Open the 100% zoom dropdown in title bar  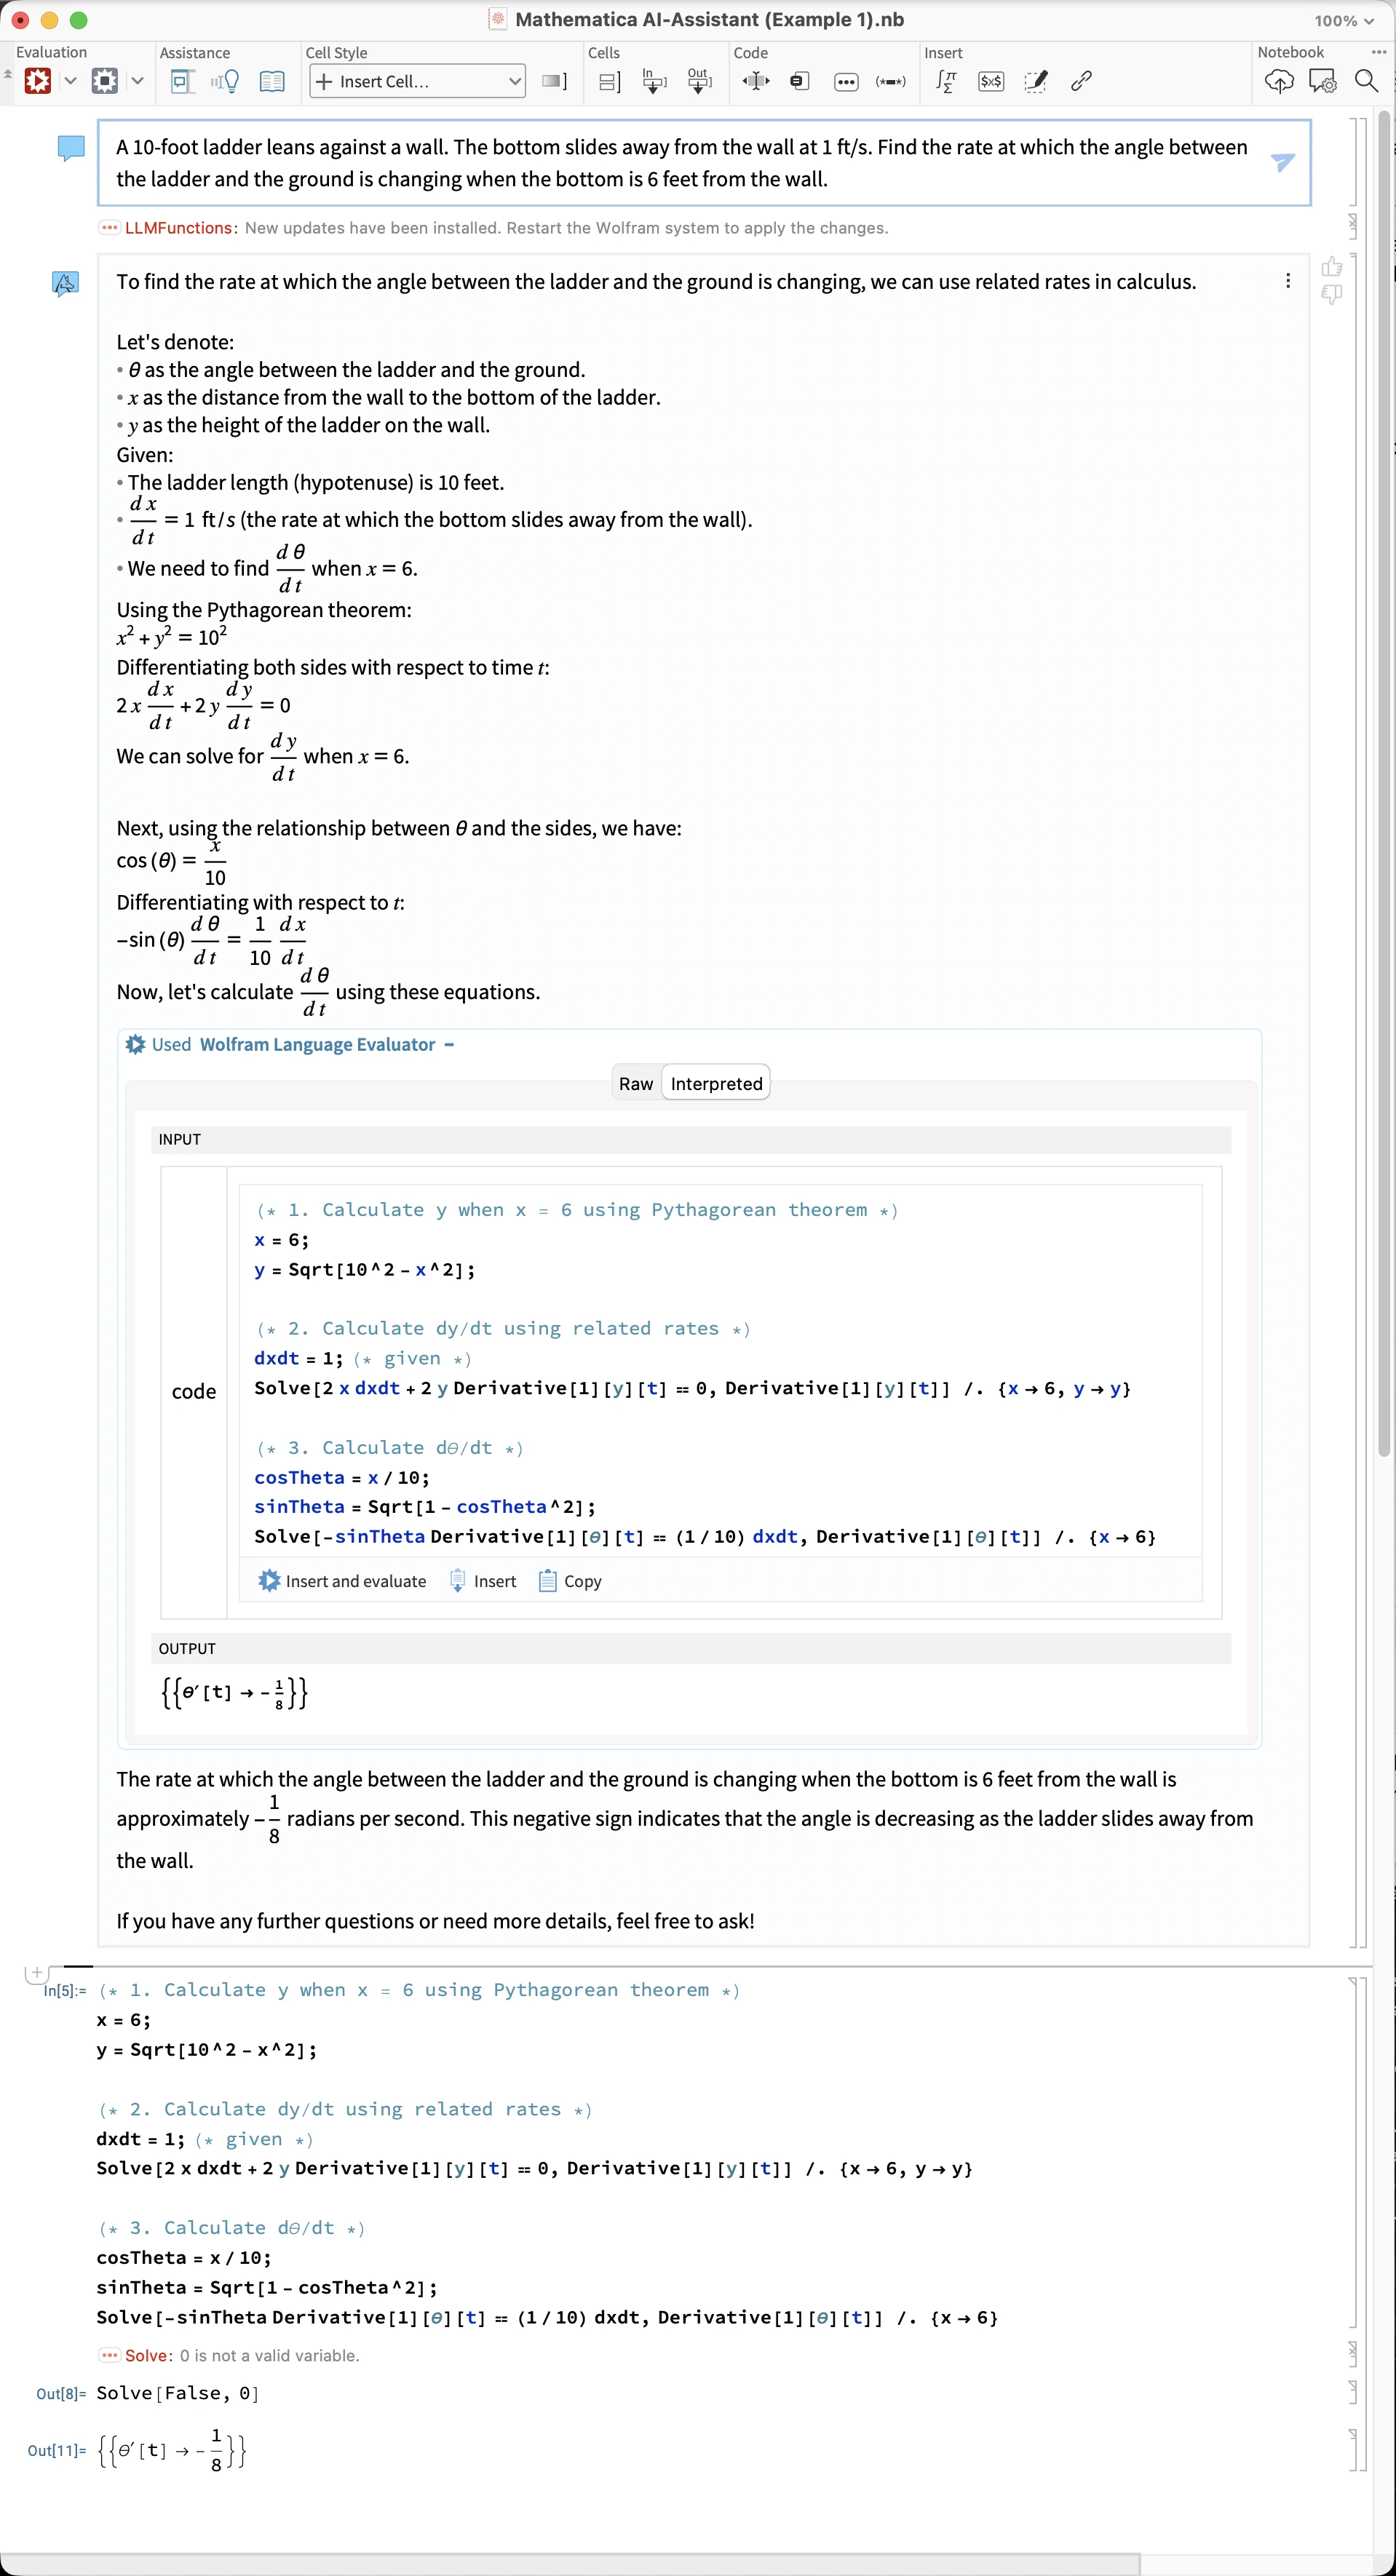1343,20
